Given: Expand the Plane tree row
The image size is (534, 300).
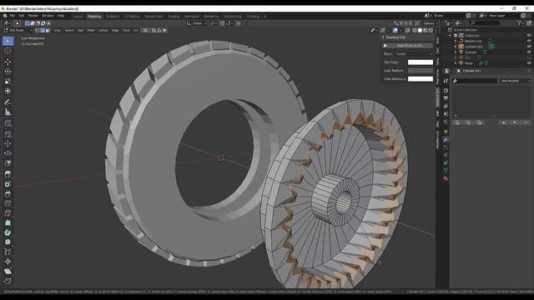Looking at the screenshot, I should click(x=456, y=63).
